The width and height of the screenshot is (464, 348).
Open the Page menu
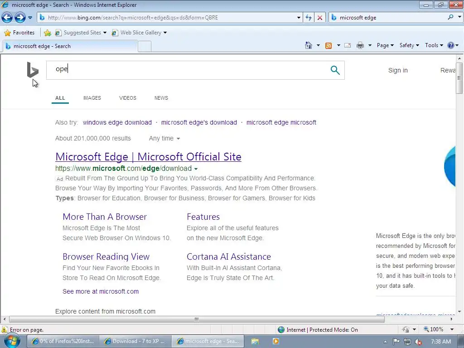(x=385, y=45)
